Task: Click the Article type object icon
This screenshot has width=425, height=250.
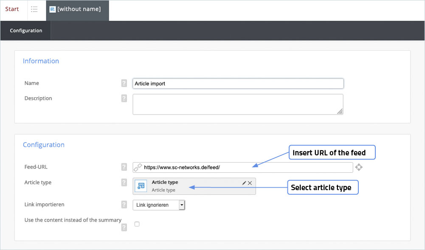Action: [x=141, y=186]
